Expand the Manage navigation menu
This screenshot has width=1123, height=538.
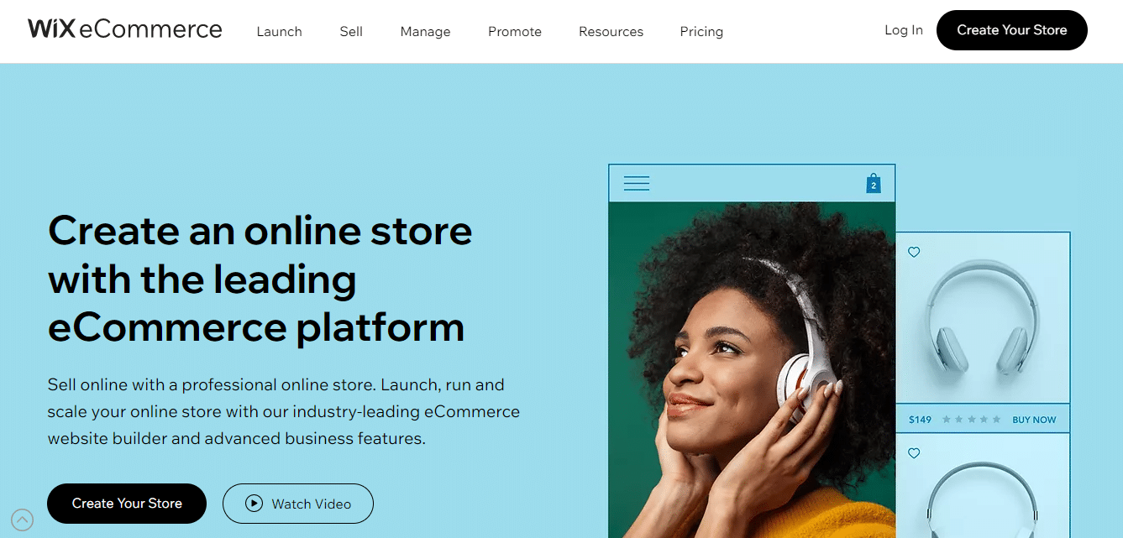[425, 32]
